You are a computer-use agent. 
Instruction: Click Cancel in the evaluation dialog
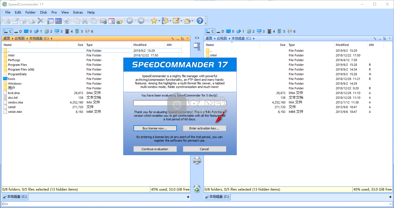click(204, 149)
